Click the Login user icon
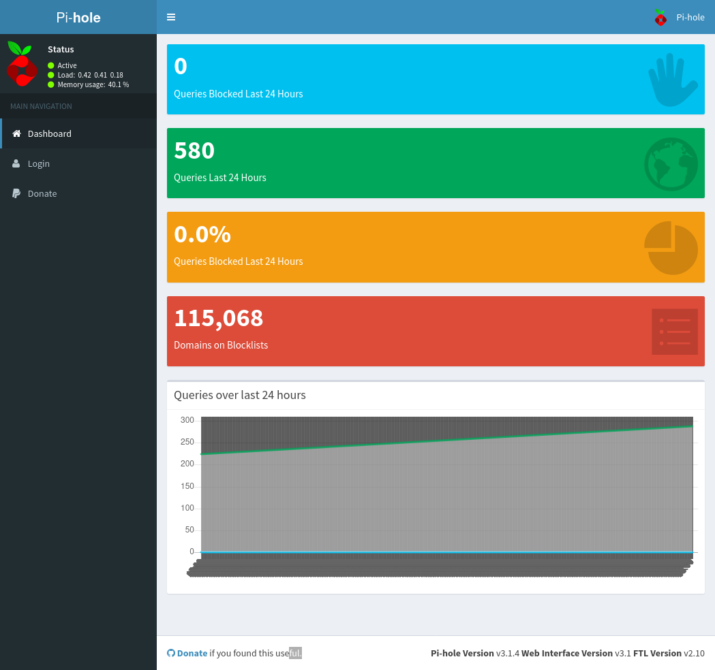Image resolution: width=715 pixels, height=670 pixels. pos(16,163)
